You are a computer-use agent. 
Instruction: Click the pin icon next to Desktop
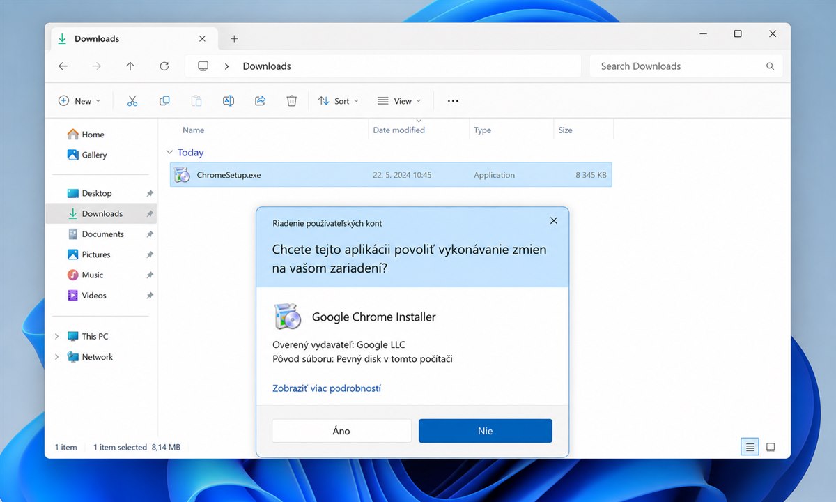150,193
